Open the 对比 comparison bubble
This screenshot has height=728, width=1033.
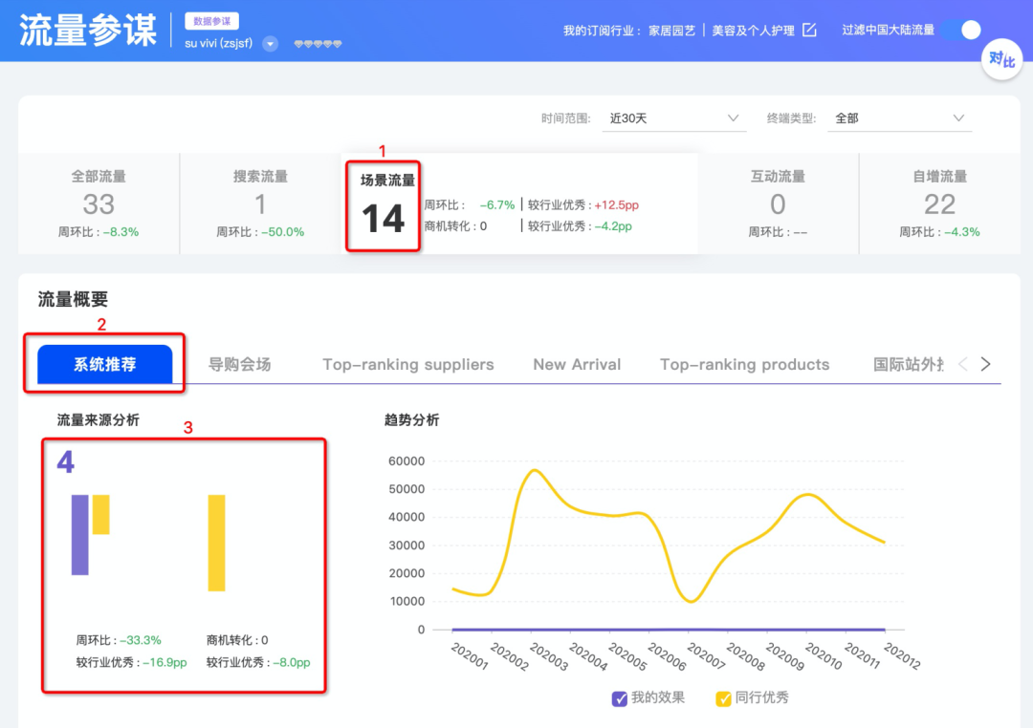[x=1001, y=59]
